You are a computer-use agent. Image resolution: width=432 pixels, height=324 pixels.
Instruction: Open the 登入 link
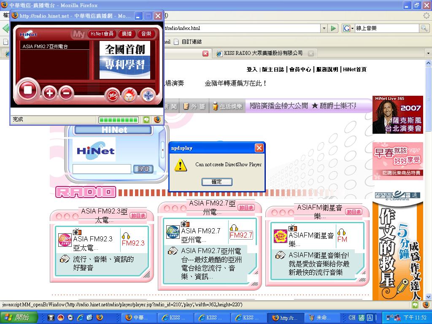(251, 70)
